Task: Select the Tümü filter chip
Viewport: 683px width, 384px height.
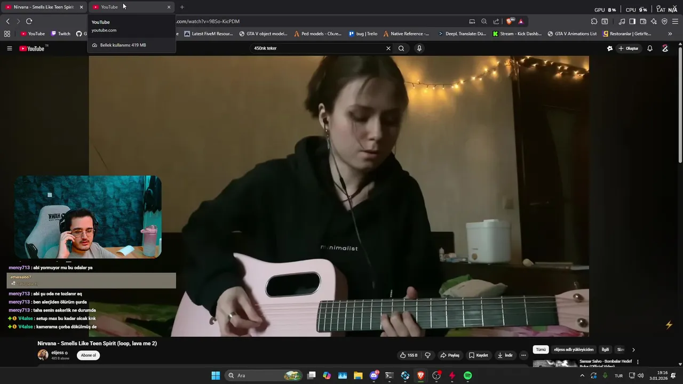Action: (541, 350)
